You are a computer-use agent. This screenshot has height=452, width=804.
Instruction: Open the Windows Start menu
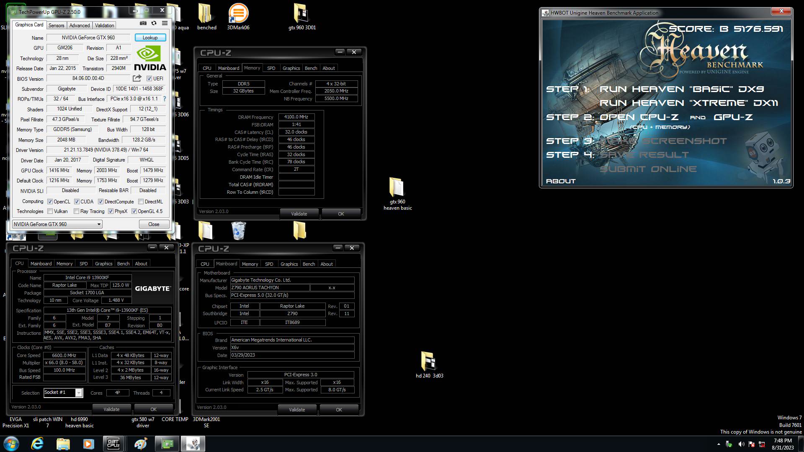(11, 444)
